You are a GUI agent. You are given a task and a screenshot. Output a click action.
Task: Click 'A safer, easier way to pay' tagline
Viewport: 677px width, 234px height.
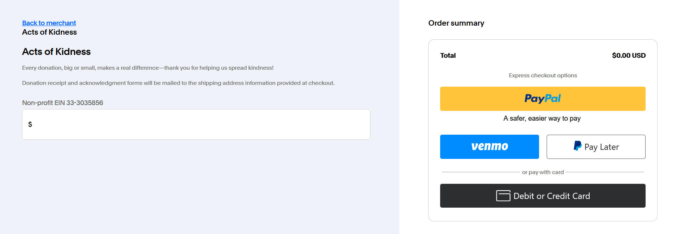pos(542,118)
